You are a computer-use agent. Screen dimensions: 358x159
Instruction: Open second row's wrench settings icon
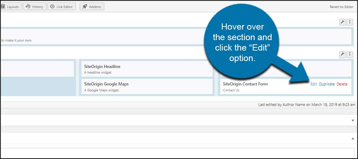click(342, 54)
